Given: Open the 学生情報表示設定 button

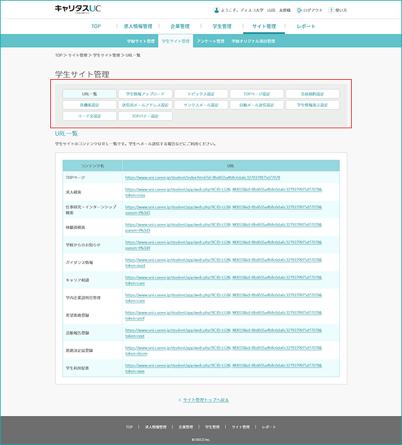Looking at the screenshot, I should [x=312, y=105].
